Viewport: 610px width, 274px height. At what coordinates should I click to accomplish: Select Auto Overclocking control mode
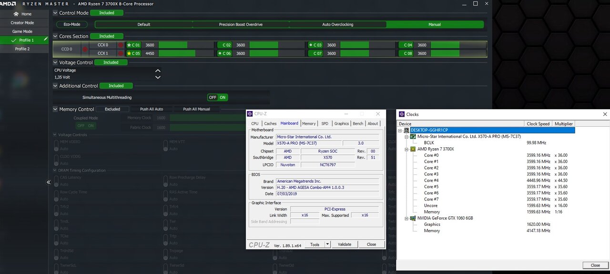pos(338,24)
